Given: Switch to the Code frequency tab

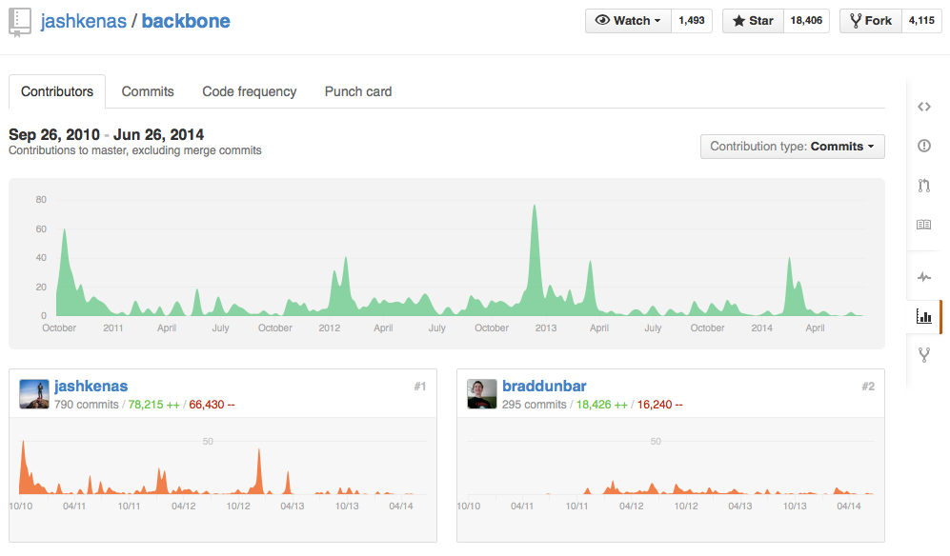Looking at the screenshot, I should point(249,91).
